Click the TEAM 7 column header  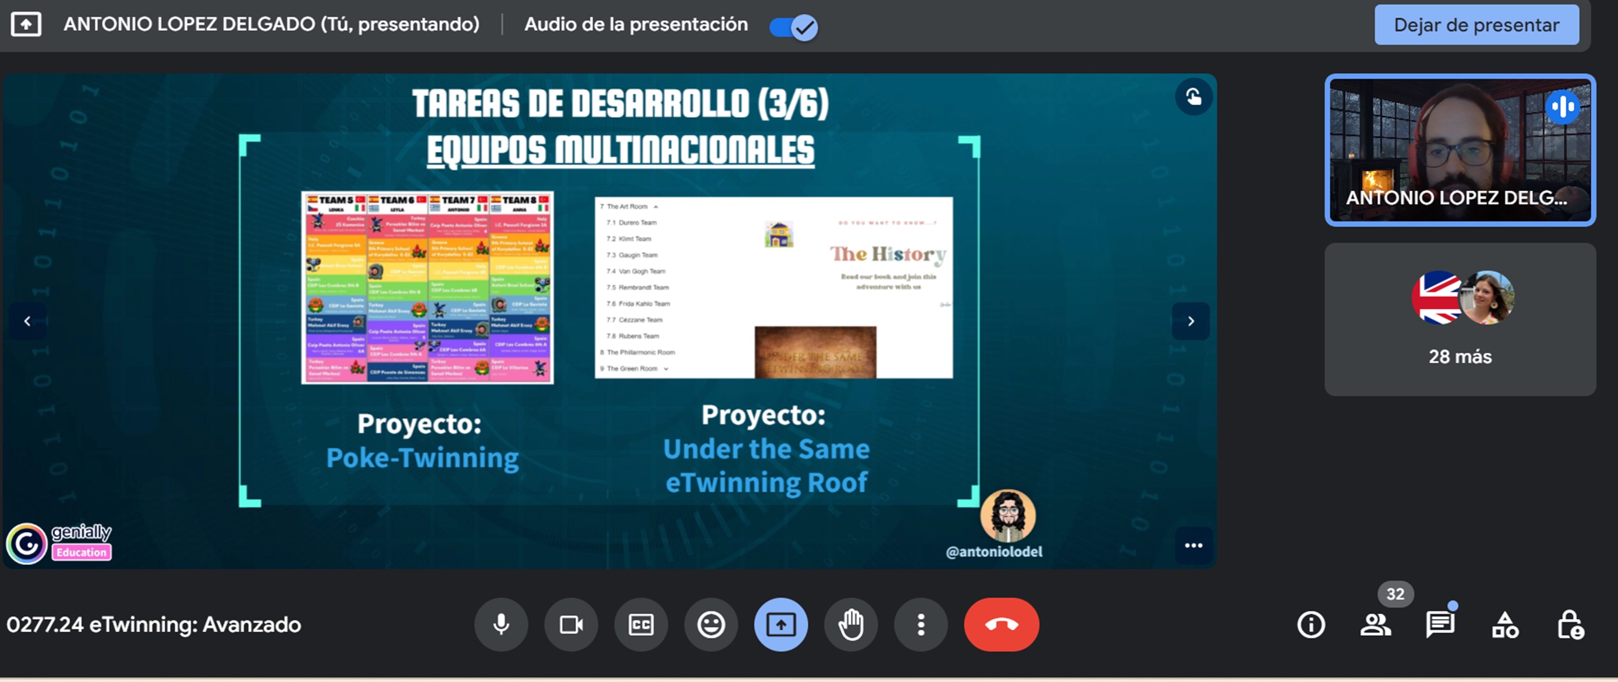[459, 203]
